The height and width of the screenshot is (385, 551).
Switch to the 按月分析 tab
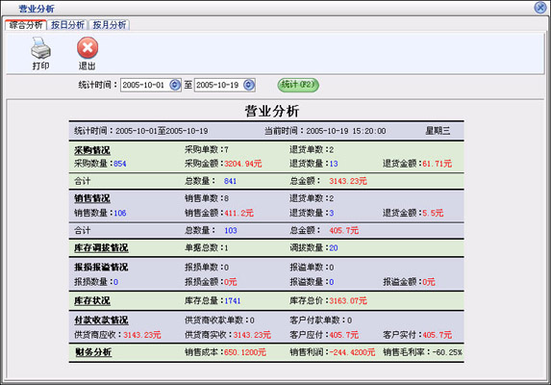coord(110,25)
